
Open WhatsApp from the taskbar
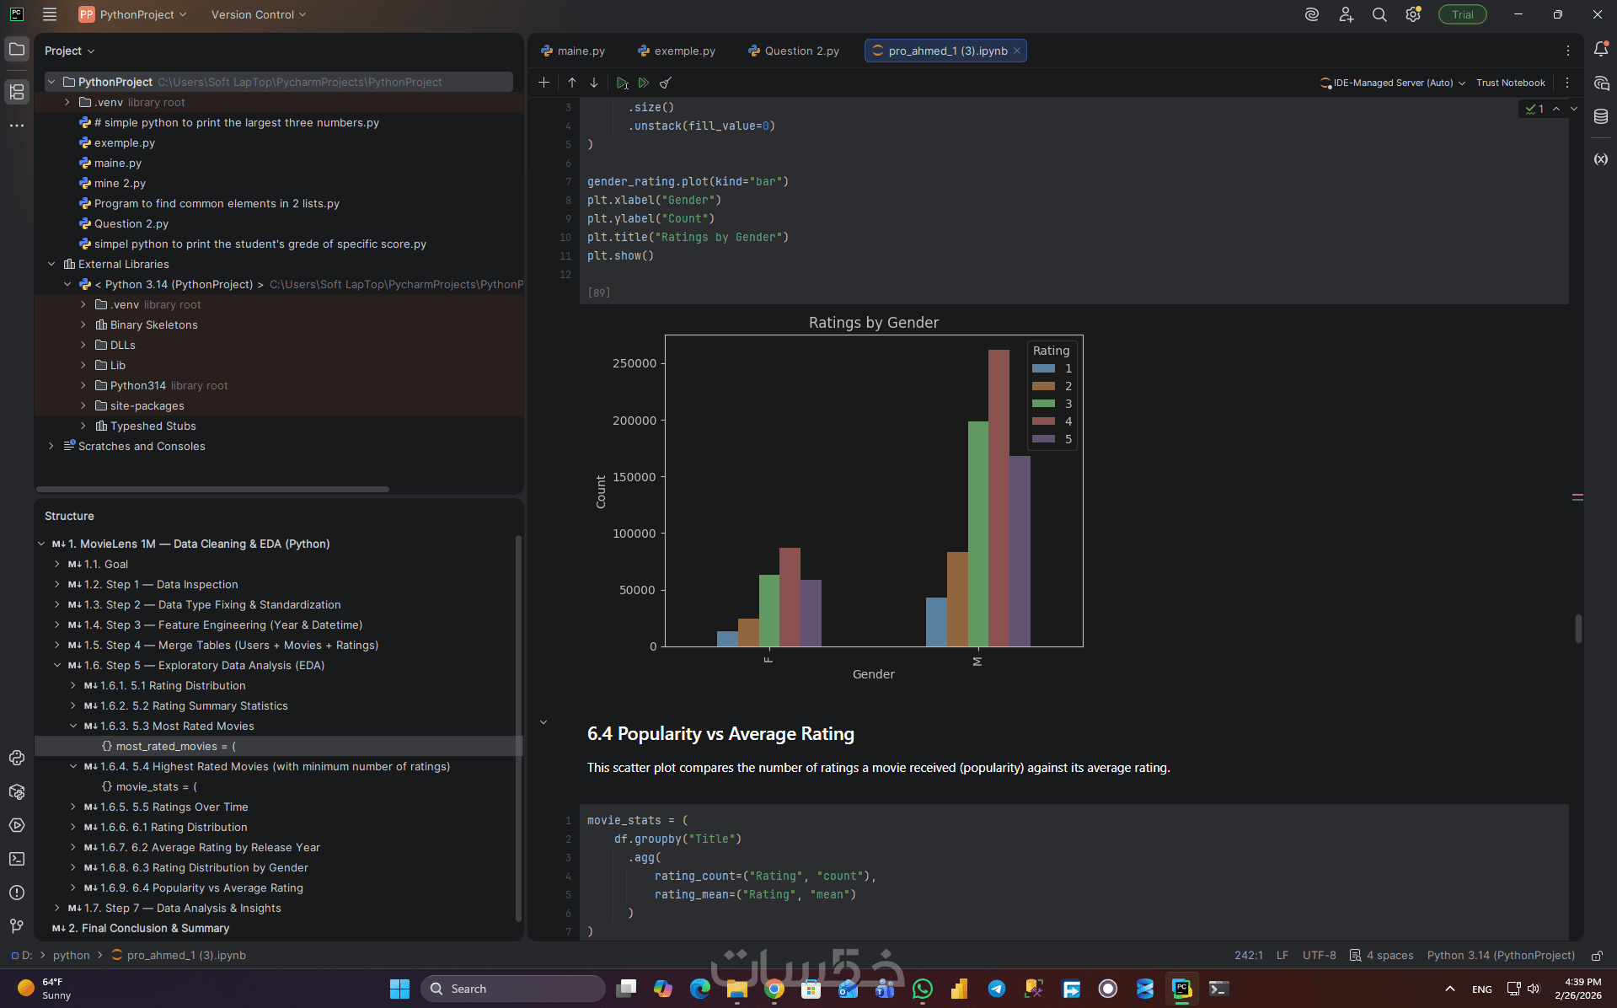point(923,989)
